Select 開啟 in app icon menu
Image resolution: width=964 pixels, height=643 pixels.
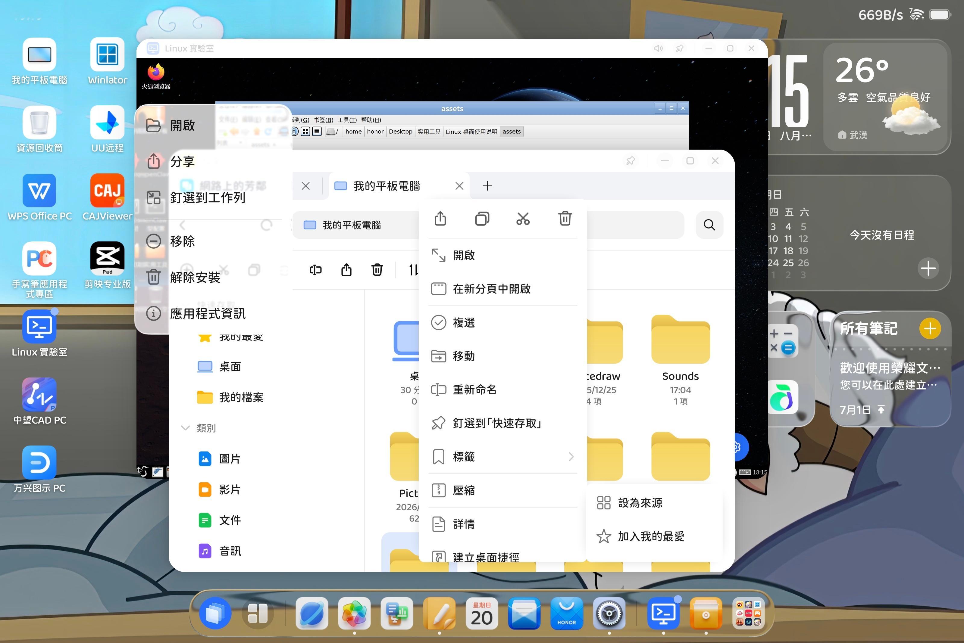(x=213, y=125)
